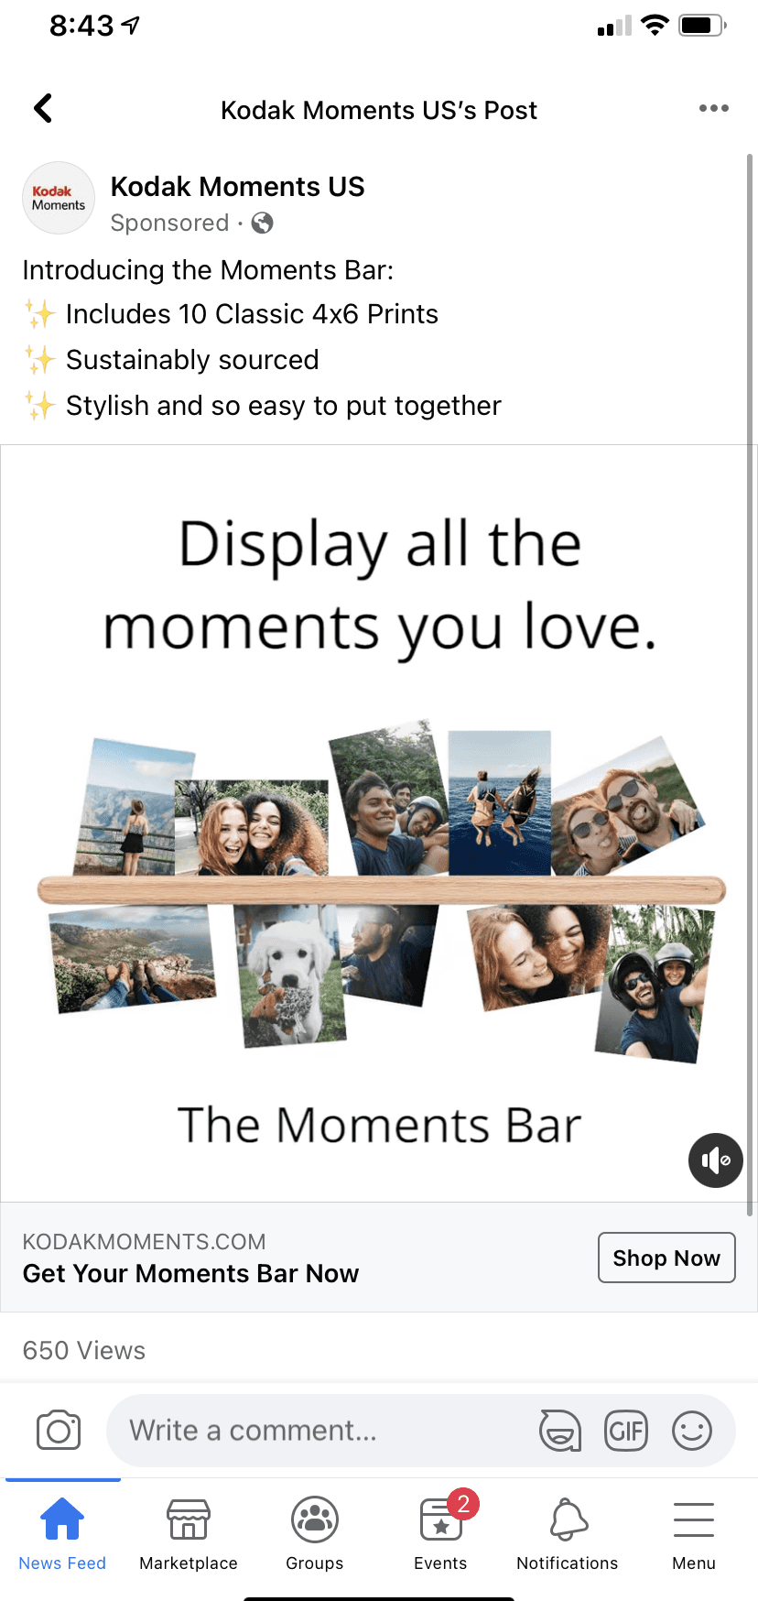Tap the globe public audience icon
758x1601 pixels.
tap(262, 223)
